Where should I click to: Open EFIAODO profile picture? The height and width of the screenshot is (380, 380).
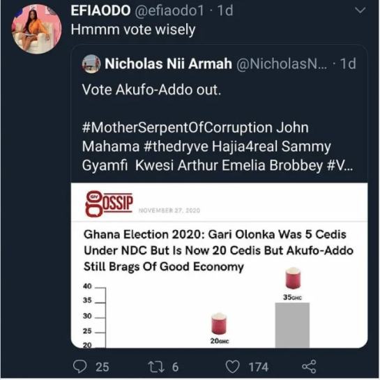pyautogui.click(x=36, y=29)
